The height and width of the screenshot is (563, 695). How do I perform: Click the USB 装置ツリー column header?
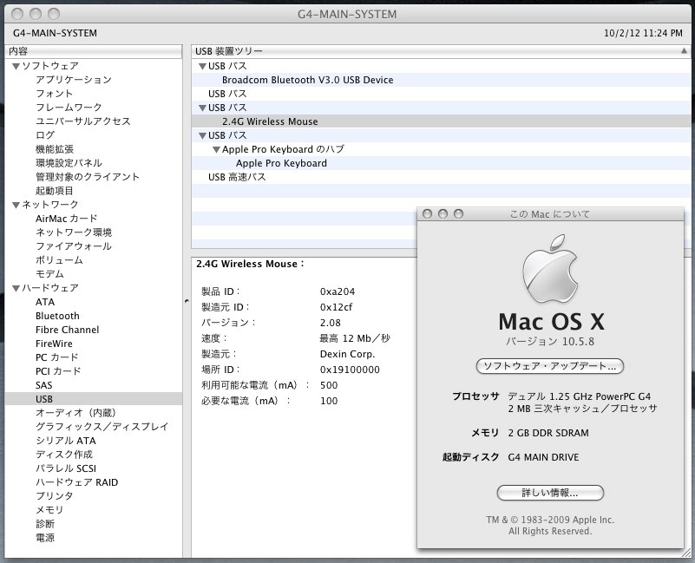441,51
